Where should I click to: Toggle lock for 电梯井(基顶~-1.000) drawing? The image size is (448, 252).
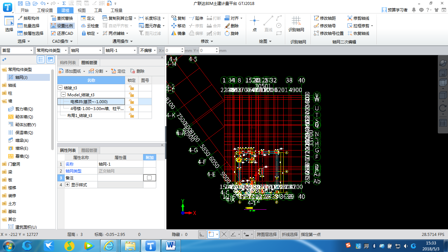[x=131, y=102]
